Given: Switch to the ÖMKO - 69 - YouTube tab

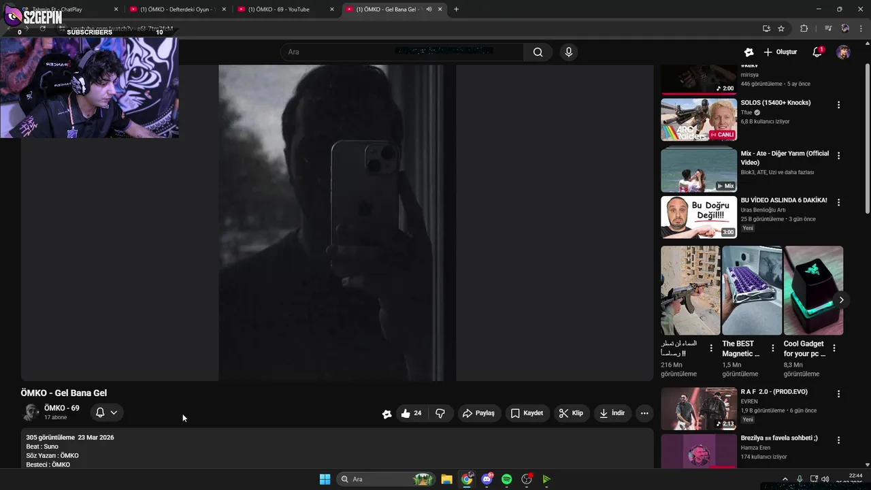Looking at the screenshot, I should 286,10.
